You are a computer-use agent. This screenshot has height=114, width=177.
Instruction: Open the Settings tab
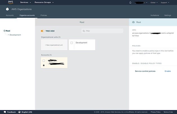pos(168,15)
